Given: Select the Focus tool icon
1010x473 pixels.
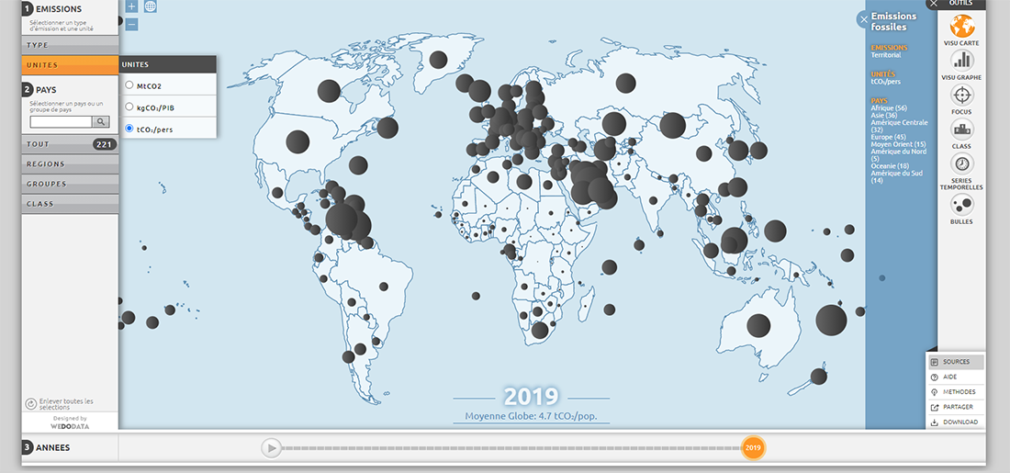Looking at the screenshot, I should click(961, 96).
